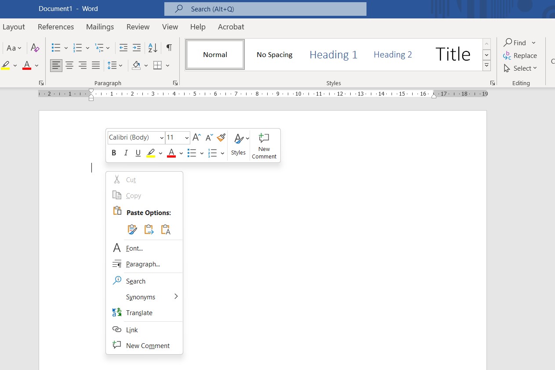The image size is (555, 370).
Task: Choose Font... from context menu
Action: coord(144,248)
